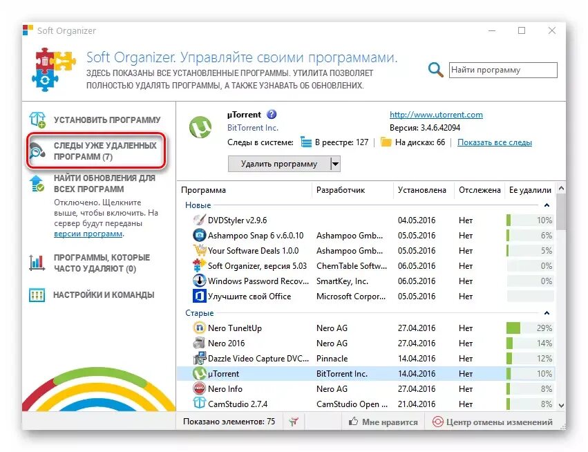Viewport: 588px width, 452px height.
Task: Click the Найти программу search field
Action: [x=503, y=70]
